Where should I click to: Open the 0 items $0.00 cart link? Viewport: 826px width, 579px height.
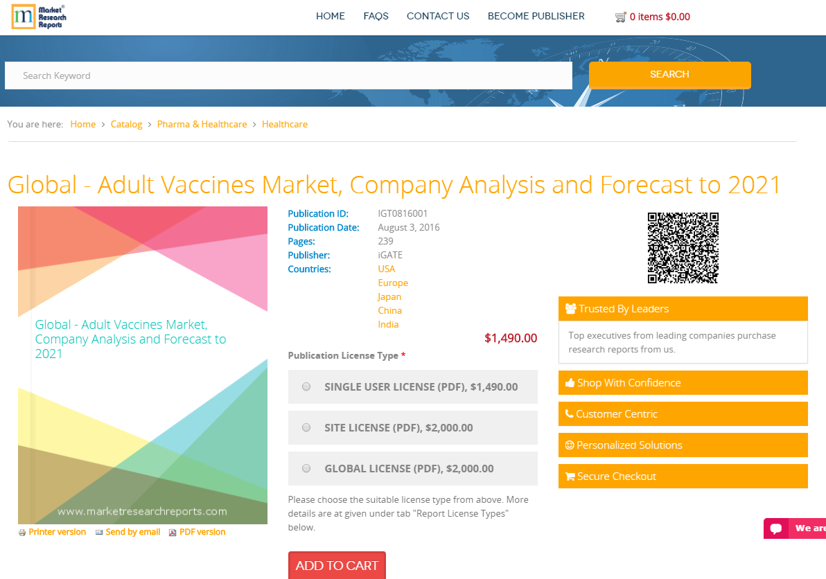[660, 17]
